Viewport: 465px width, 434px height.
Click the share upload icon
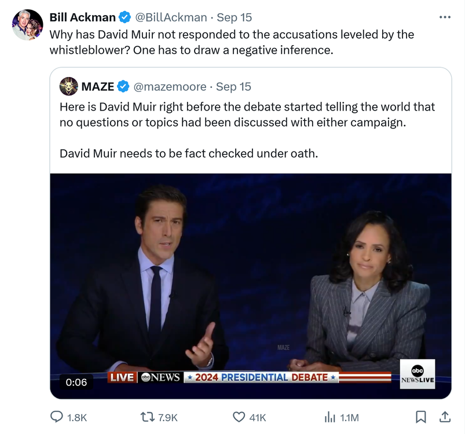[x=445, y=417]
